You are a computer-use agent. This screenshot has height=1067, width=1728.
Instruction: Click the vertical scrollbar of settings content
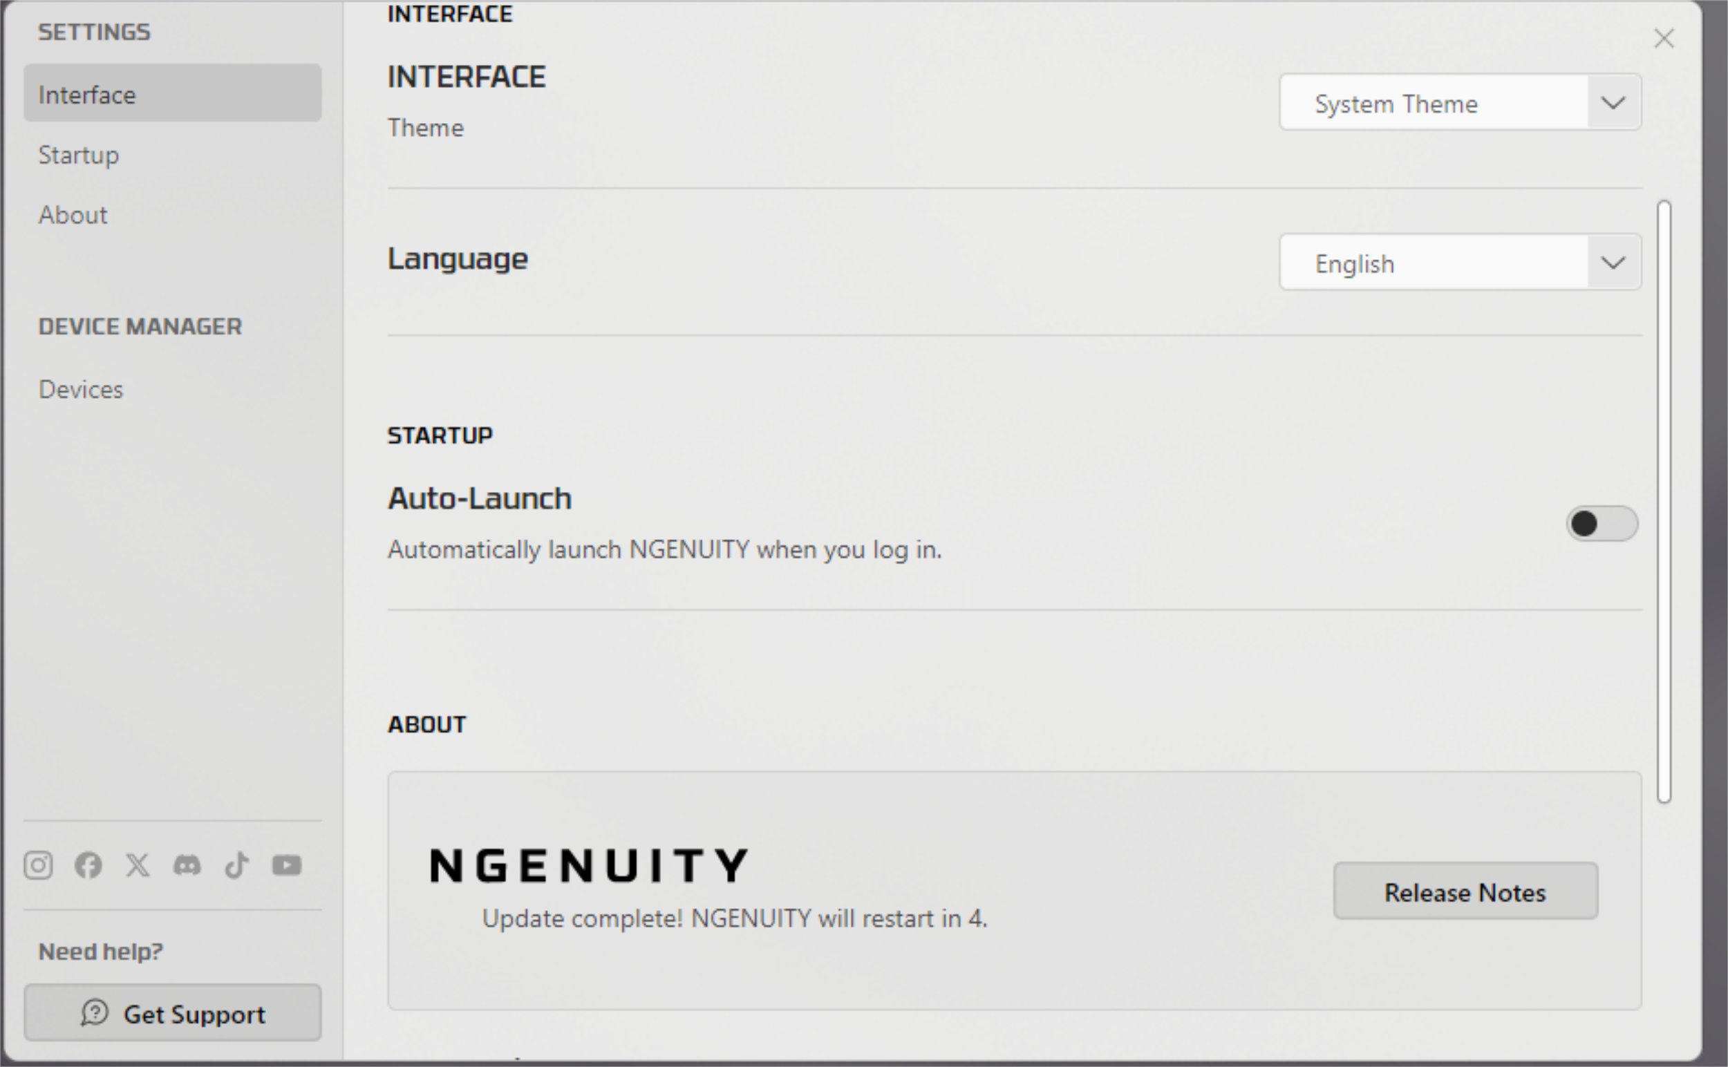[x=1664, y=502]
